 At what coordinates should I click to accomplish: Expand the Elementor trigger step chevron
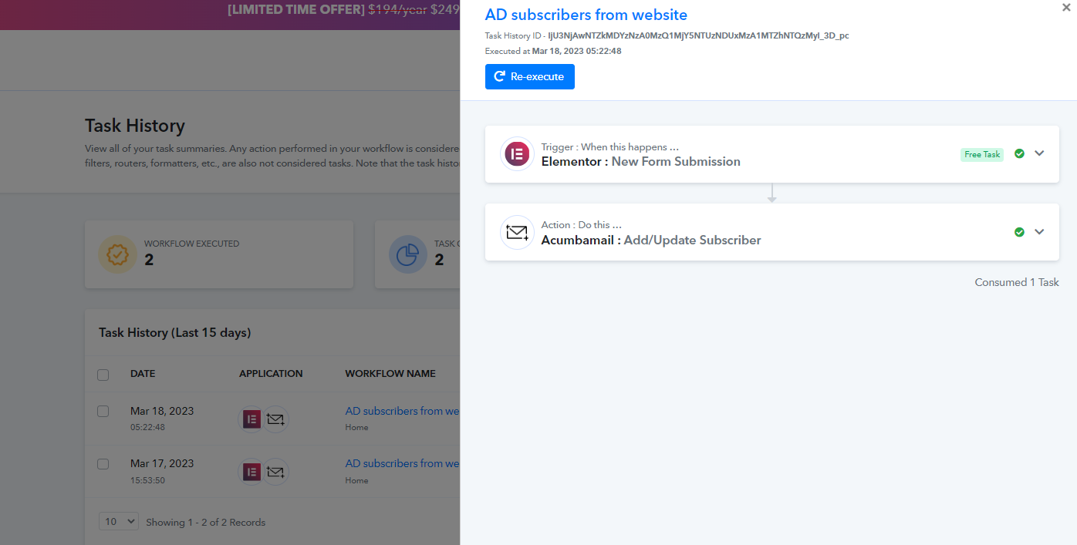click(1039, 153)
